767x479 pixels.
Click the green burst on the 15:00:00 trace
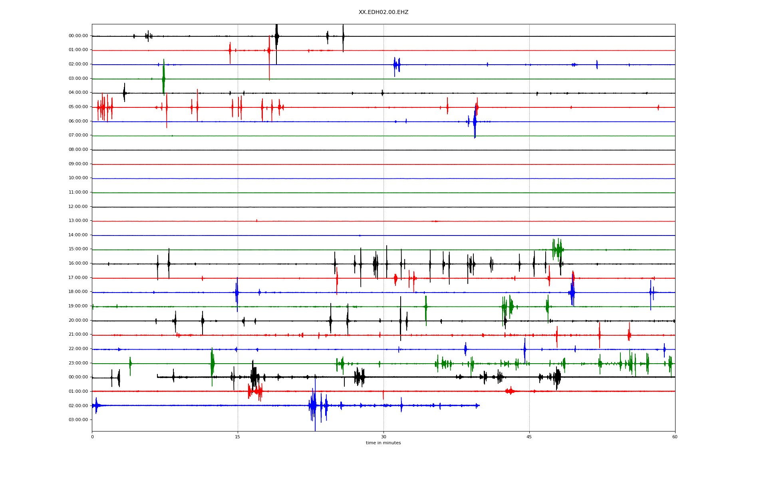pos(557,249)
